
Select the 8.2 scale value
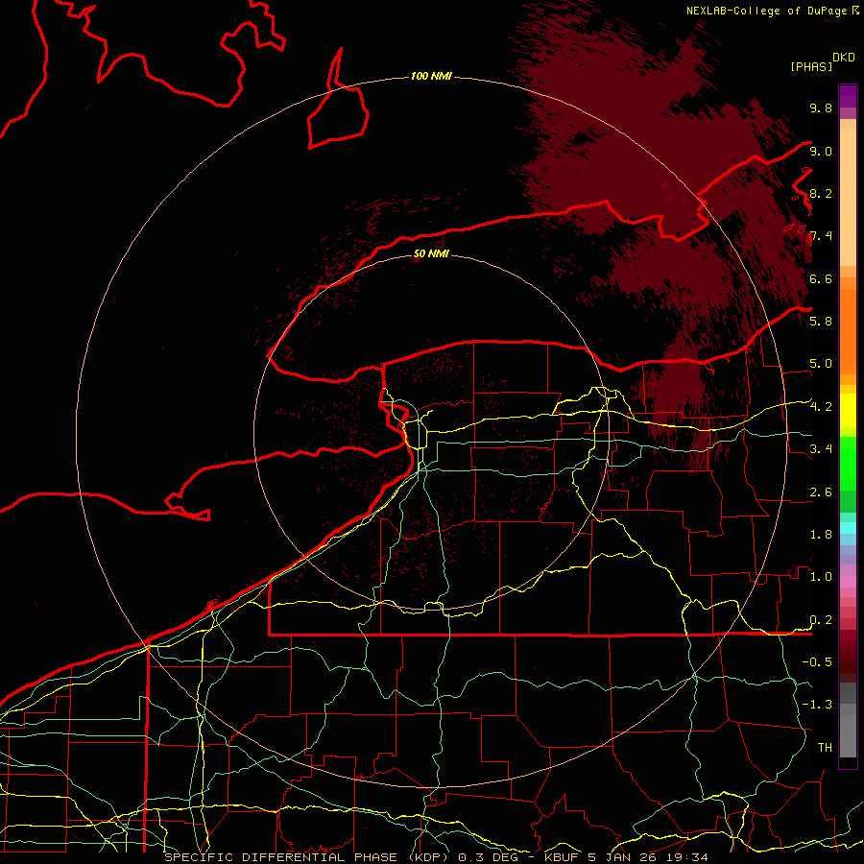tap(821, 193)
